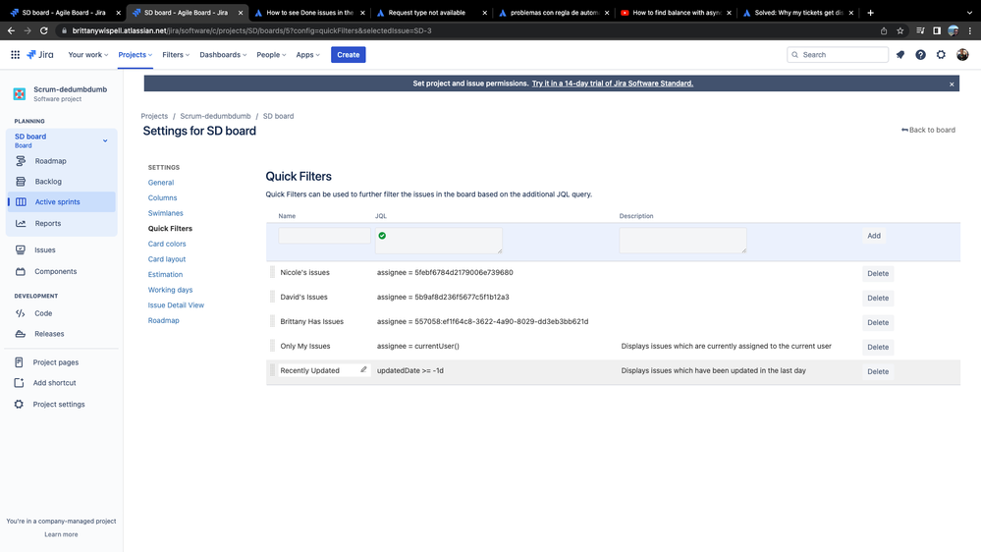Viewport: 981px width, 552px height.
Task: Click the Roadmap icon in the sidebar
Action: click(x=21, y=161)
